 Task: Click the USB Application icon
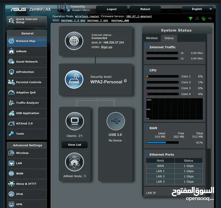[11, 113]
